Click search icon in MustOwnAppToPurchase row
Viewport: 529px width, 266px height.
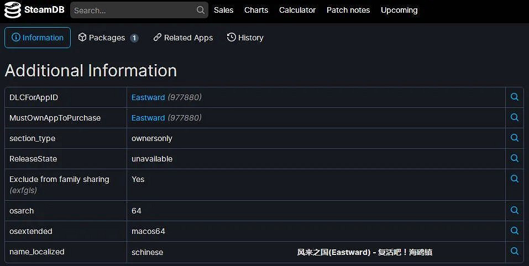point(514,118)
